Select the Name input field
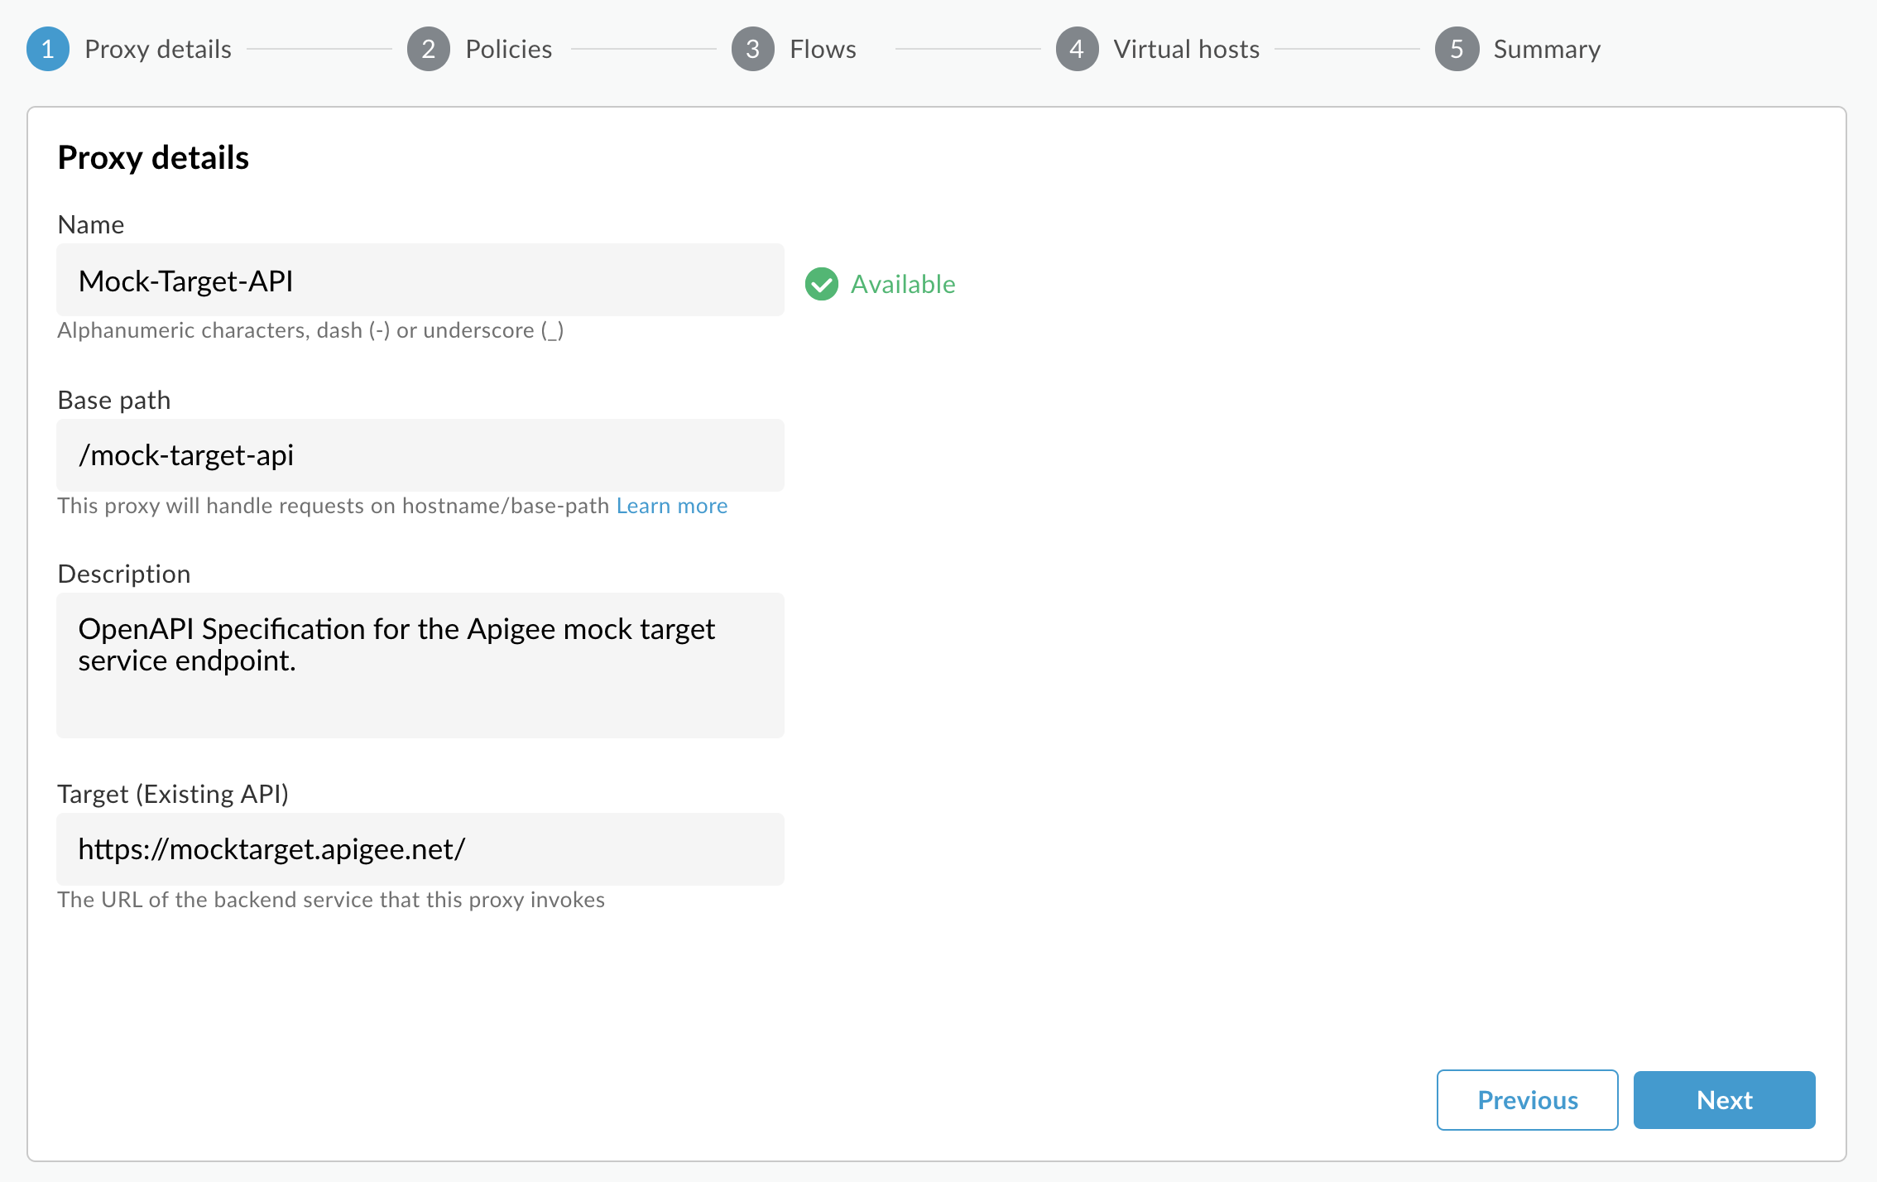Image resolution: width=1877 pixels, height=1182 pixels. [x=418, y=279]
